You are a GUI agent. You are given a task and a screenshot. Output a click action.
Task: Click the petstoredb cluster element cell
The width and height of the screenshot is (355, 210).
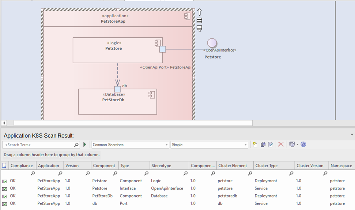point(227,196)
